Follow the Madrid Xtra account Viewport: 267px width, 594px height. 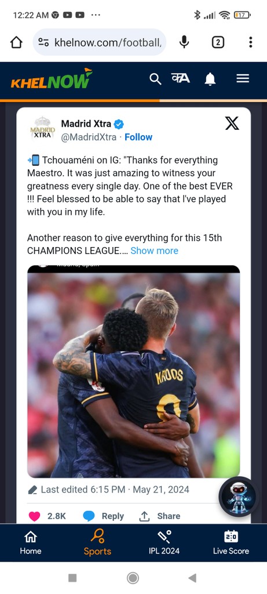point(138,137)
